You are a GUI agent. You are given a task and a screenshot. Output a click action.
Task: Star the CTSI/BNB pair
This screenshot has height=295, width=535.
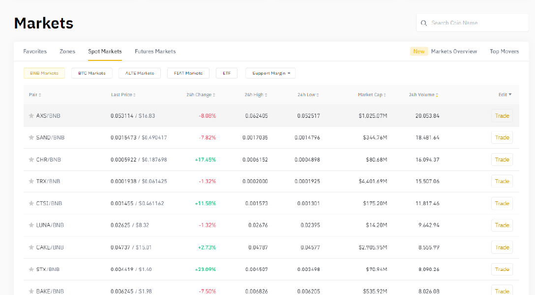(x=31, y=203)
